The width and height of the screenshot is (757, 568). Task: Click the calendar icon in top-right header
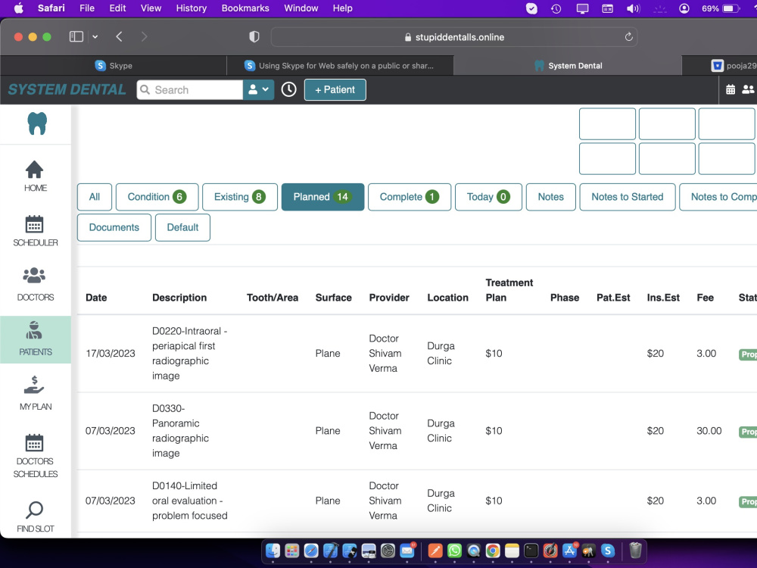tap(731, 89)
